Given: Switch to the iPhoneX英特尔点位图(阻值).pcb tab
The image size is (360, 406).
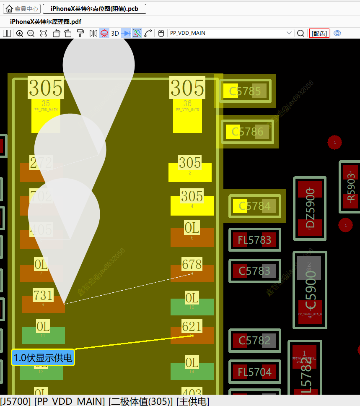Looking at the screenshot, I should (94, 9).
